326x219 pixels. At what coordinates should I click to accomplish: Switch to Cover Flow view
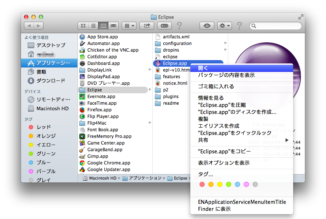(x=114, y=26)
